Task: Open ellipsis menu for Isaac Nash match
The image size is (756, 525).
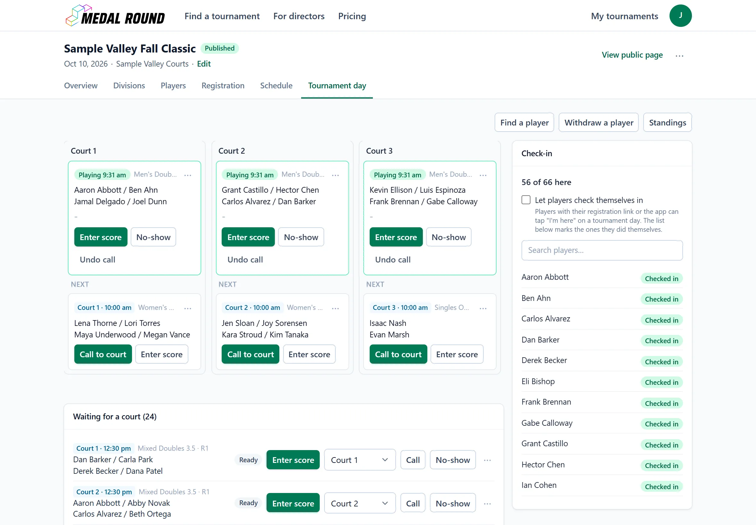Action: tap(483, 308)
